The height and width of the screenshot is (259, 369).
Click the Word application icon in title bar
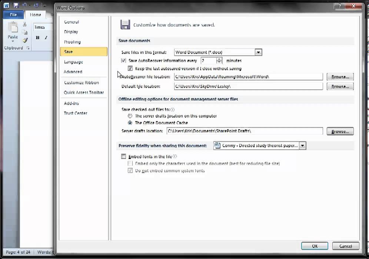pyautogui.click(x=6, y=5)
